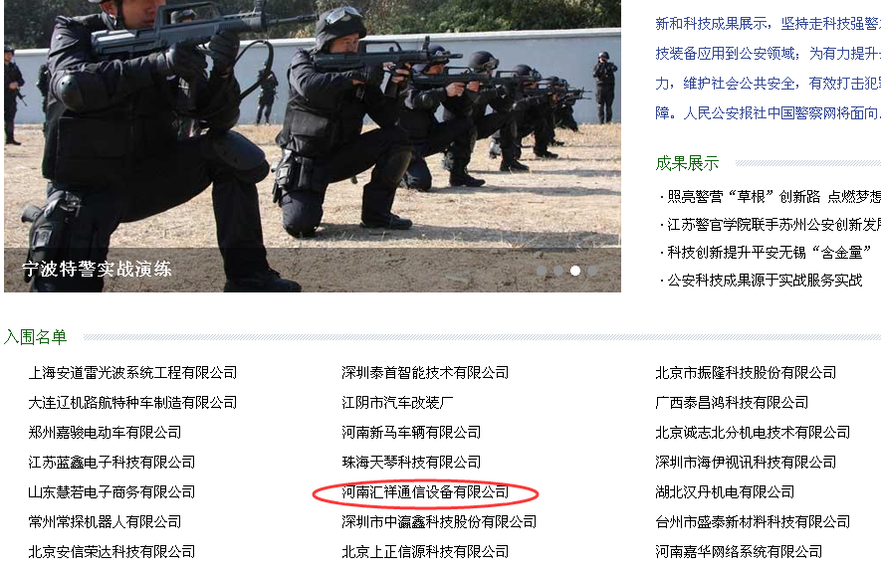Open 深圳泰首智能技术有限公司 link
This screenshot has width=881, height=573.
click(425, 373)
